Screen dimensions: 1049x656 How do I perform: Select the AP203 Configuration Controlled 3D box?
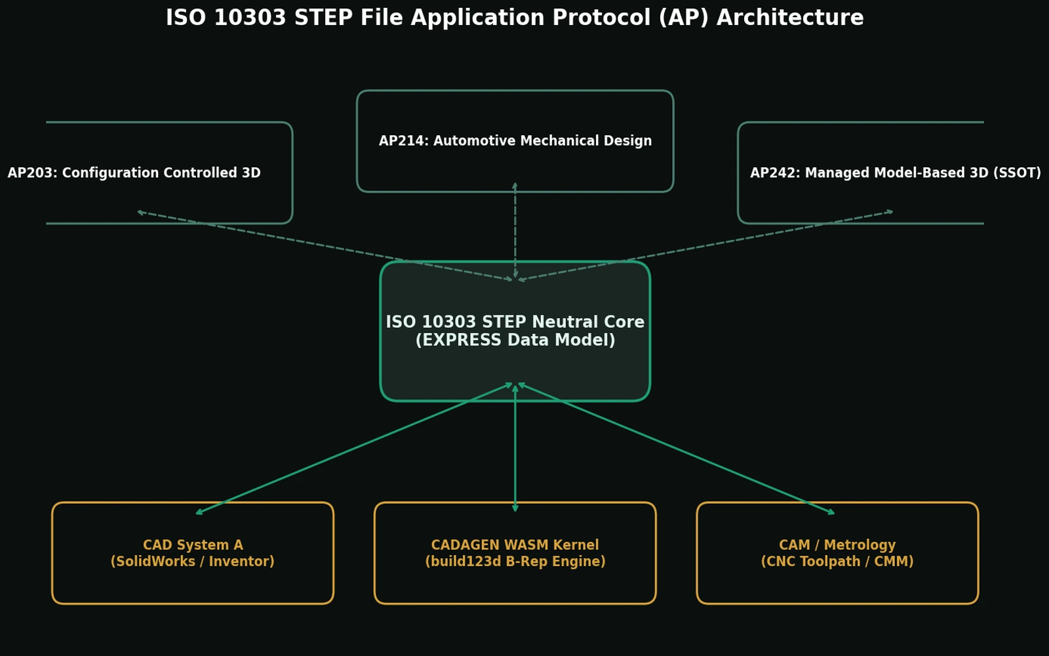click(x=169, y=173)
